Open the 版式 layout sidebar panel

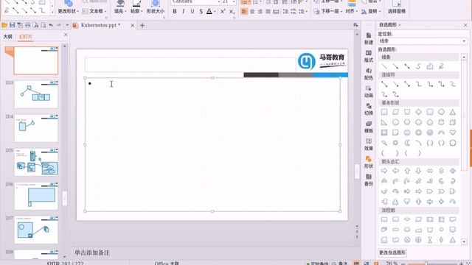369,57
